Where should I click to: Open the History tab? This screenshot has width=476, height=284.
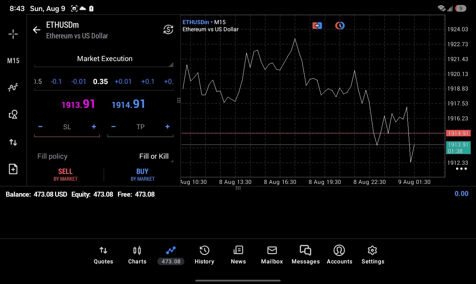(204, 255)
